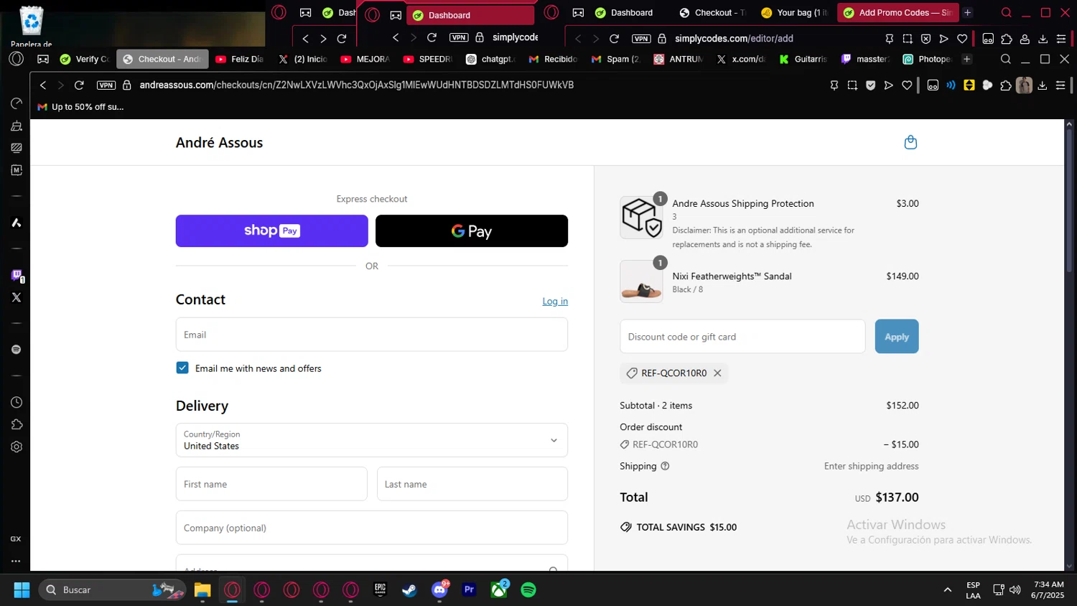The width and height of the screenshot is (1077, 606).
Task: Pay with Shop Pay
Action: (x=272, y=231)
